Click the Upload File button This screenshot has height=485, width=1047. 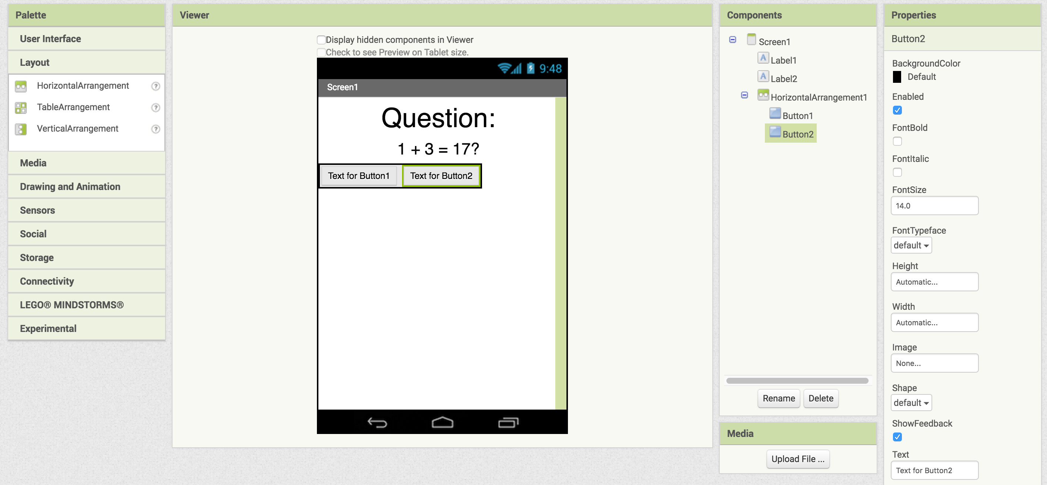pyautogui.click(x=797, y=459)
